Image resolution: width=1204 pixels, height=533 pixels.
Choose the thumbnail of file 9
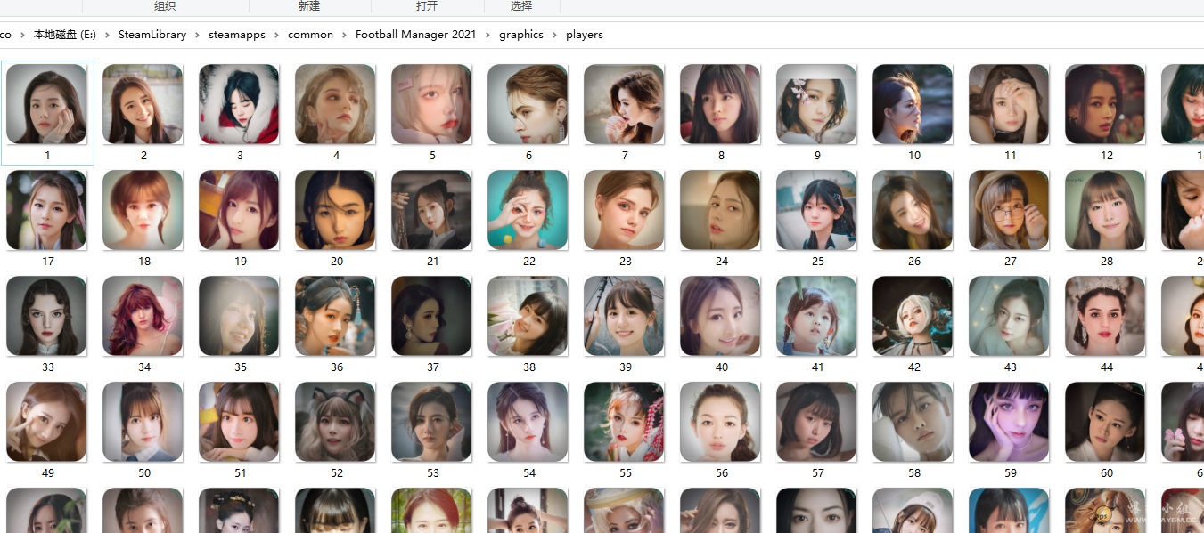(x=817, y=104)
